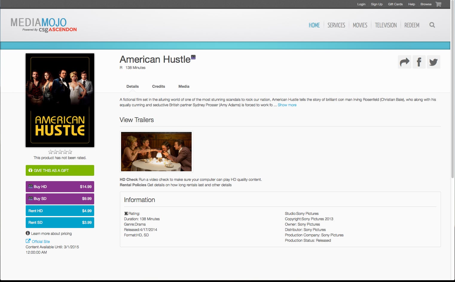The image size is (455, 282).
Task: Click Browse in the top bar
Action: pos(426,4)
